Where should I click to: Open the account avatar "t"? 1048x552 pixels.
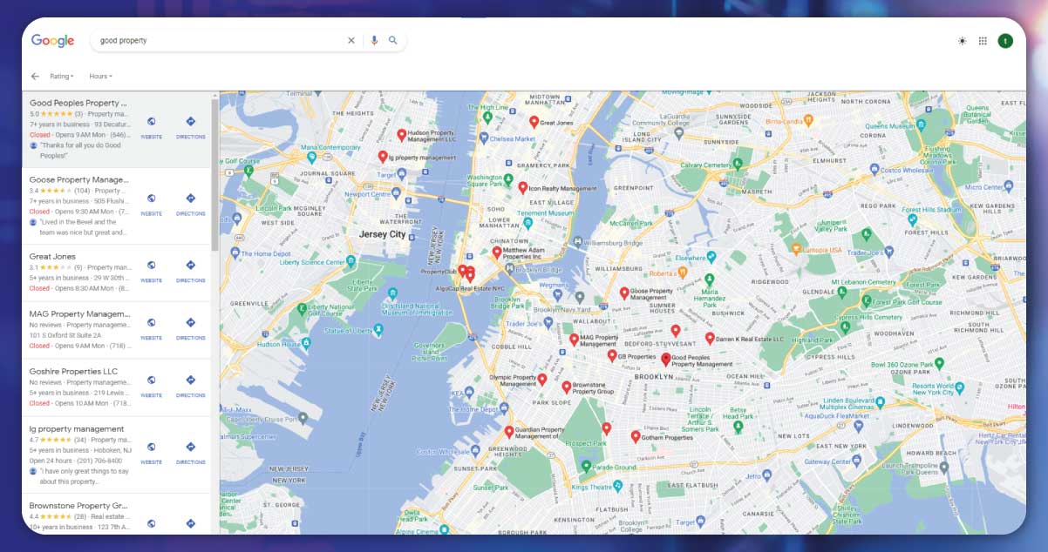click(x=1005, y=41)
